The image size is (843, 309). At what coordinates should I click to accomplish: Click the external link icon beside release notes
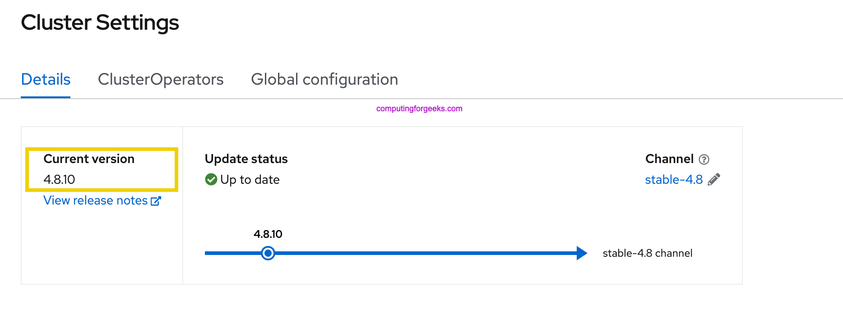155,200
